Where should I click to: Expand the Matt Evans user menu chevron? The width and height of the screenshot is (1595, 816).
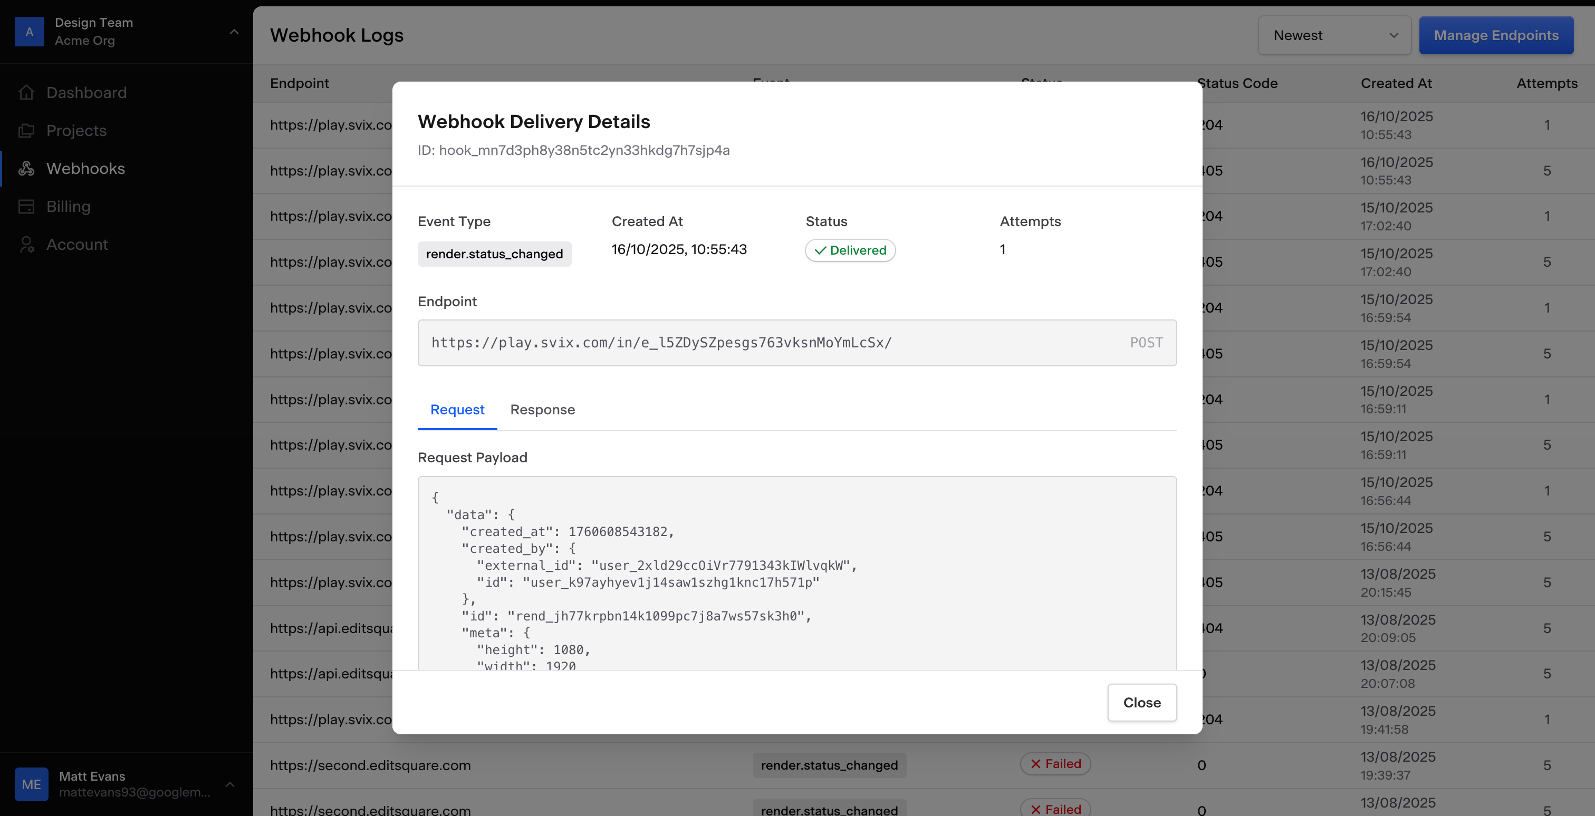click(230, 784)
